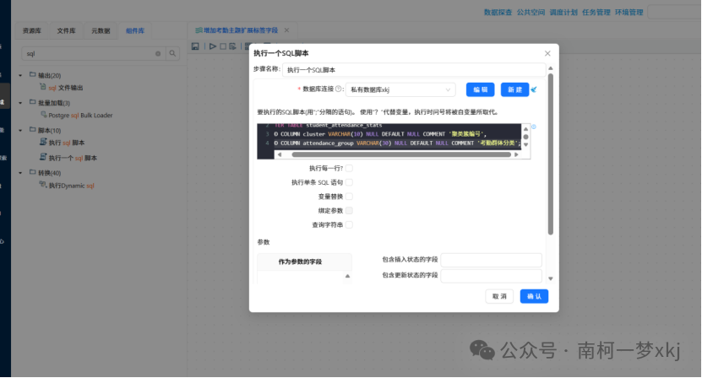
Task: Click the 新建 button
Action: click(514, 89)
